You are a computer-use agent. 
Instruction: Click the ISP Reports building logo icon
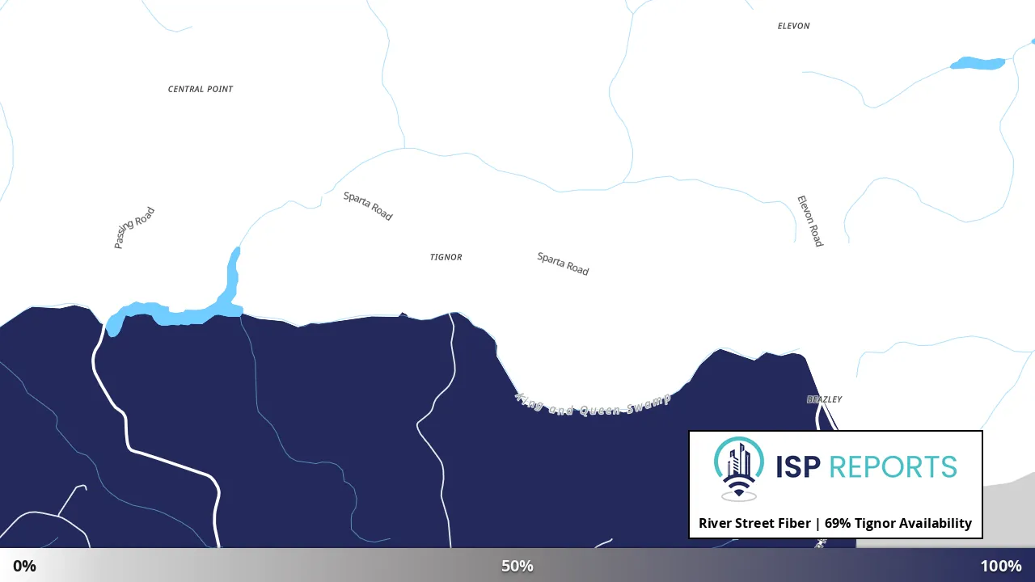[739, 469]
